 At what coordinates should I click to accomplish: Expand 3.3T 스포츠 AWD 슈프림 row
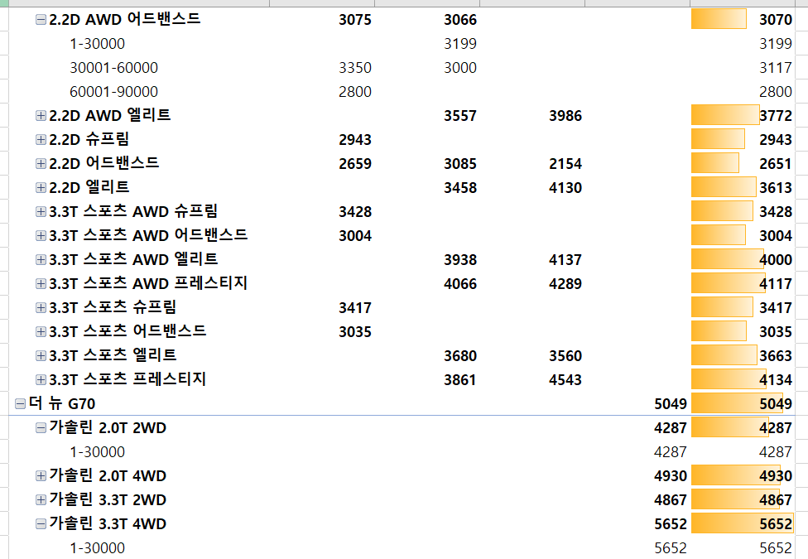pos(41,211)
